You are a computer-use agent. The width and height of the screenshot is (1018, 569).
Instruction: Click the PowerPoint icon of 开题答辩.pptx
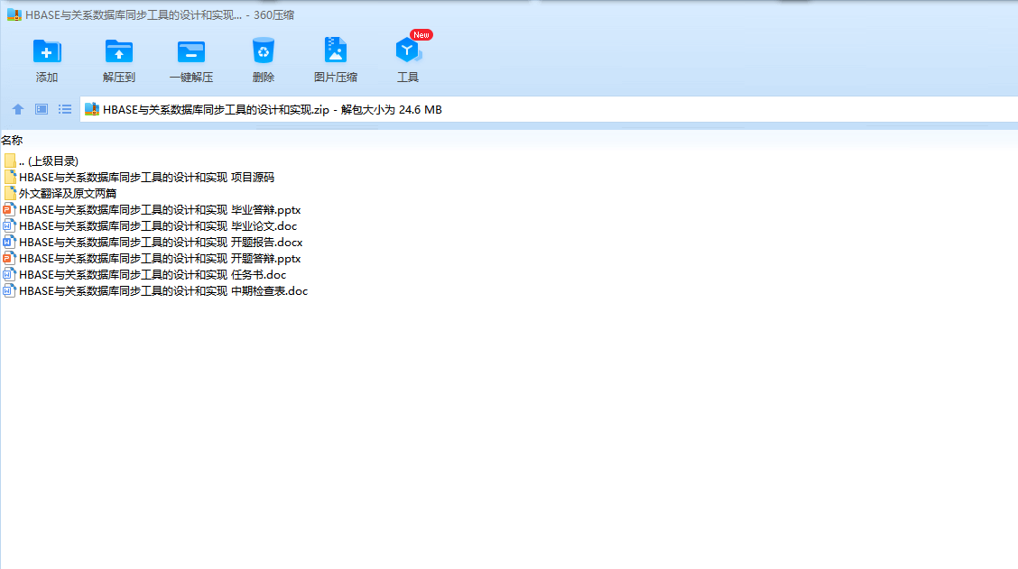pos(9,258)
